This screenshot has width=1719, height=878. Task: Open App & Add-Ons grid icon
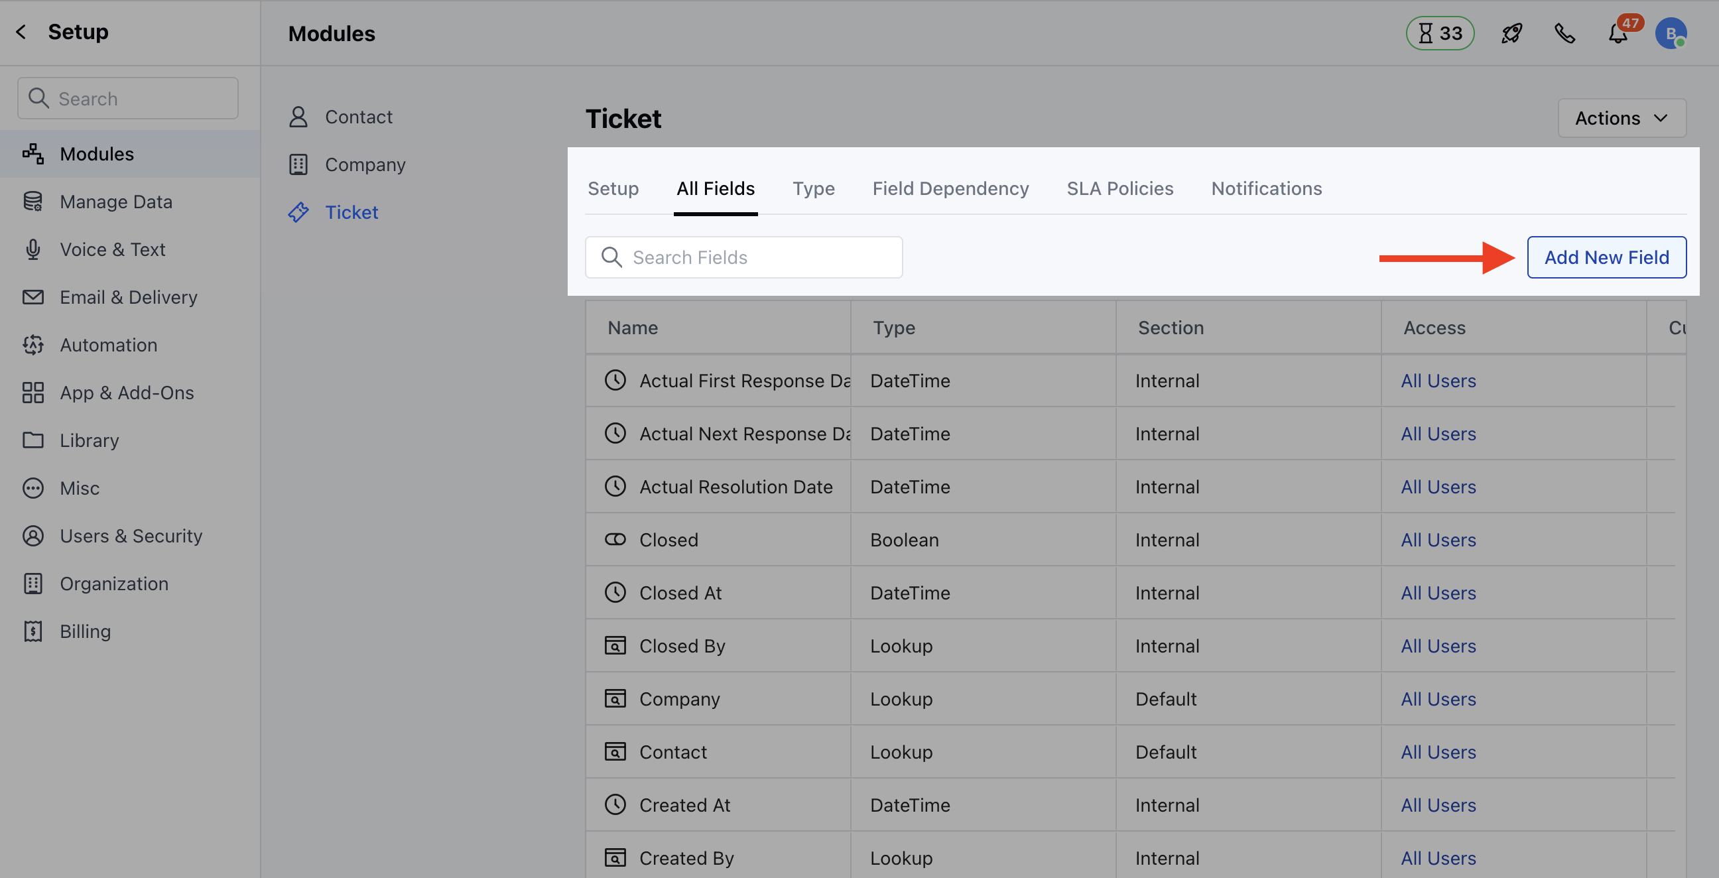tap(32, 393)
